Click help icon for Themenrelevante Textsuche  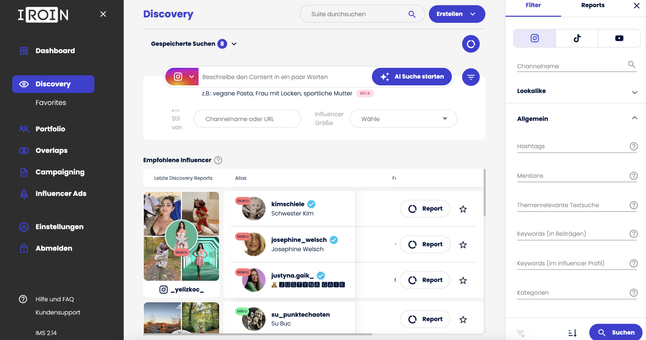pyautogui.click(x=633, y=205)
